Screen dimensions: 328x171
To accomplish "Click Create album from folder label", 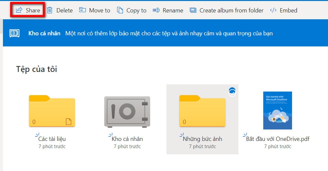I will 231,10.
